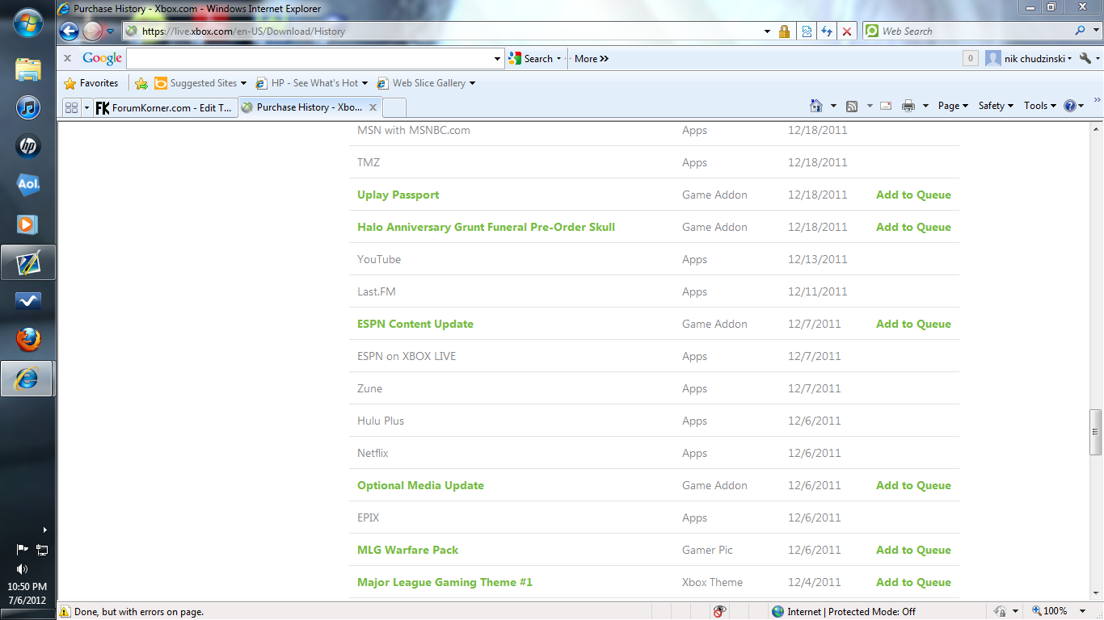The width and height of the screenshot is (1104, 620).
Task: Open HP - See What's Hot favorite
Action: click(x=311, y=83)
